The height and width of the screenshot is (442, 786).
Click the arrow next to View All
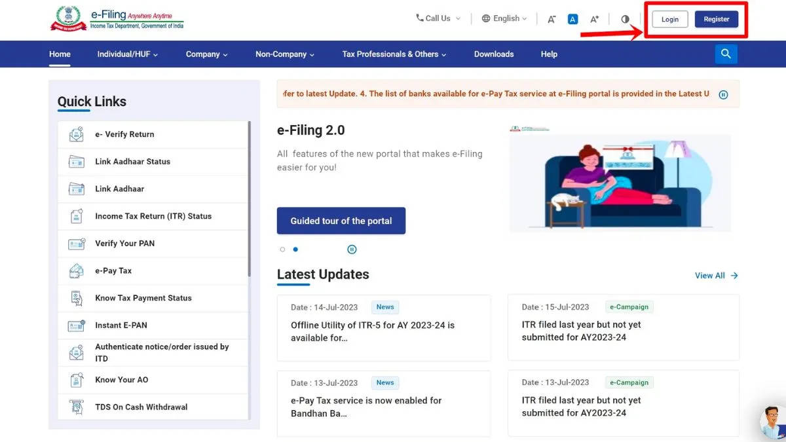734,276
